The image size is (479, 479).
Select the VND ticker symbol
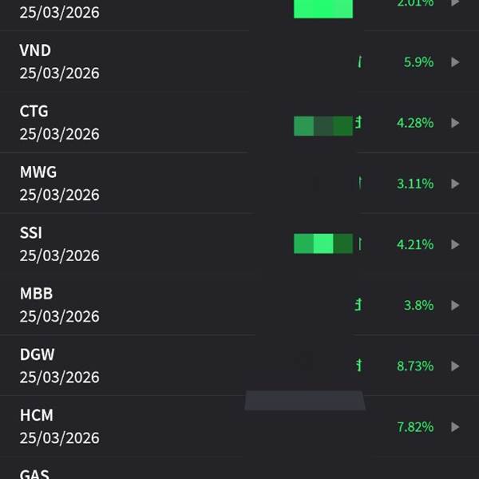tap(35, 50)
